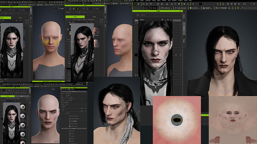Image resolution: width=257 pixels, height=144 pixels.
Task: Select first radio option in bottom-left Modify panel
Action: (66, 101)
